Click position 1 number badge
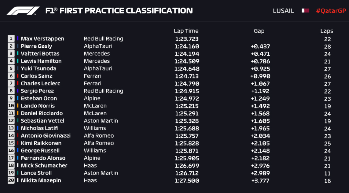 click(11, 39)
